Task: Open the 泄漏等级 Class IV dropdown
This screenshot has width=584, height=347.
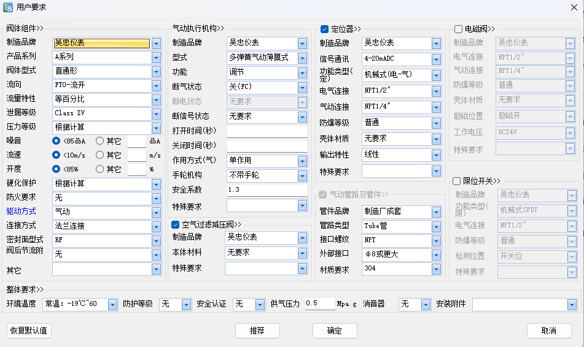Action: pos(156,113)
